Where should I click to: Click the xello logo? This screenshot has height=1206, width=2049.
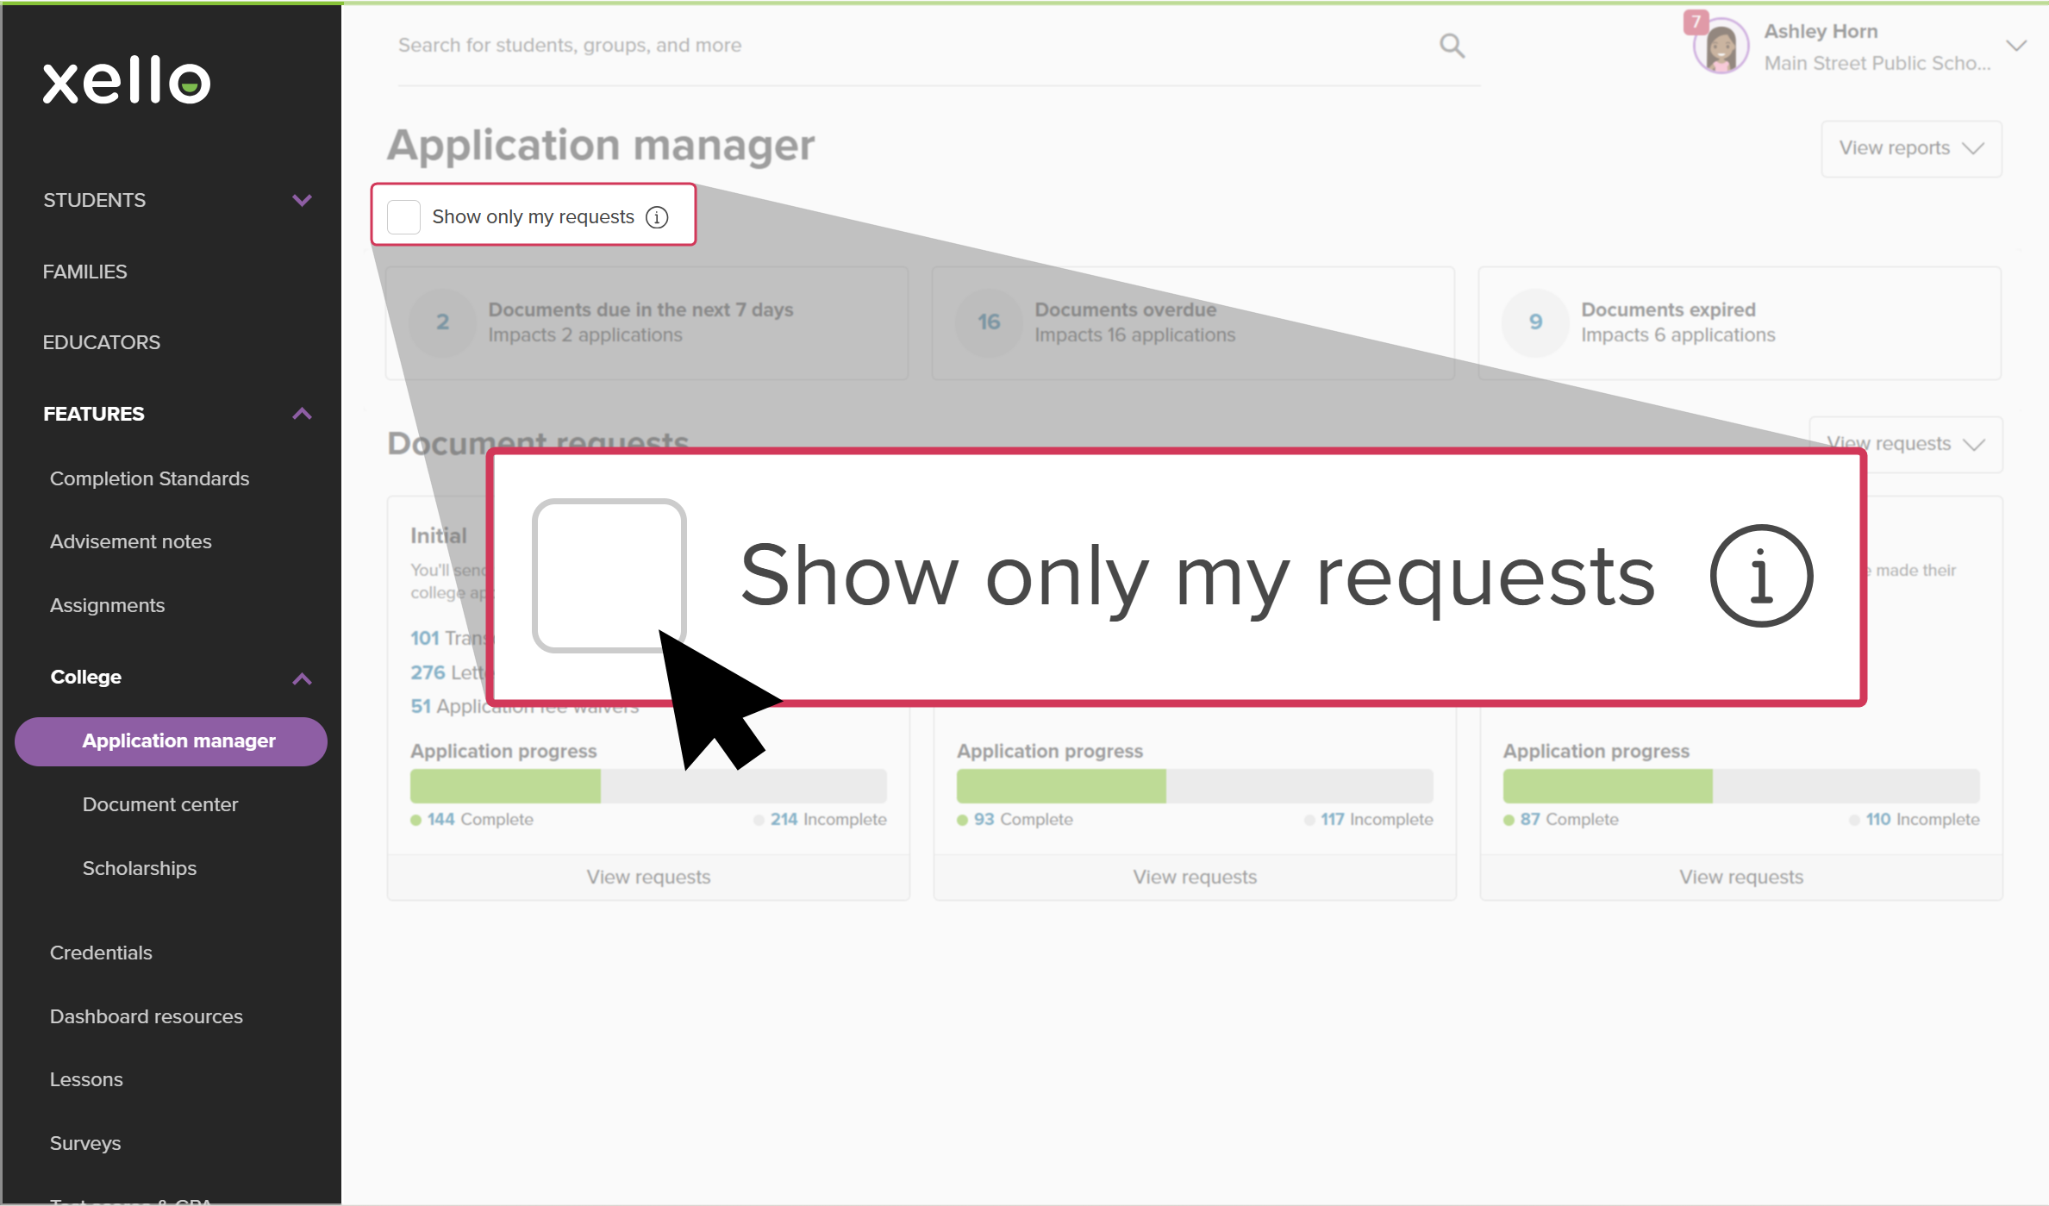coord(126,81)
